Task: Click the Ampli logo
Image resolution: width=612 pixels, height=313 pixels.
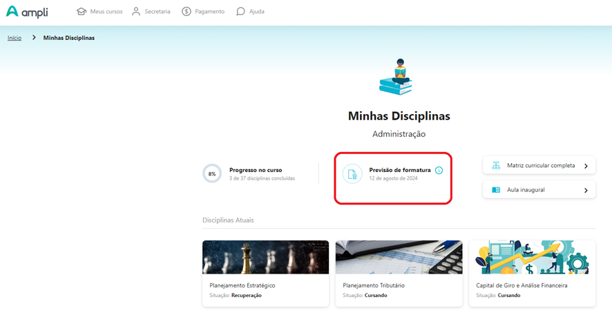Action: point(27,12)
